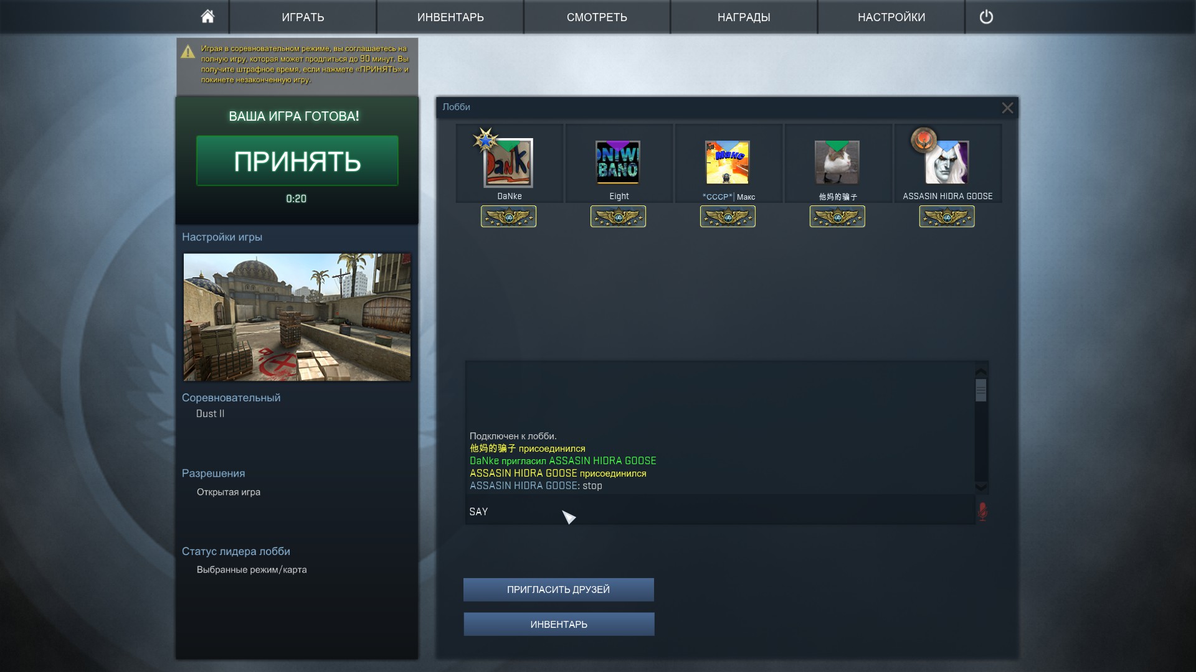Open the НАСТРОЙКИ menu
This screenshot has width=1196, height=672.
tap(891, 17)
